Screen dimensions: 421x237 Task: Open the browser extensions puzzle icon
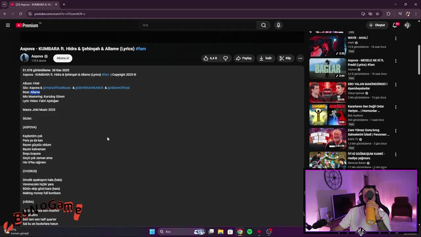pyautogui.click(x=388, y=14)
